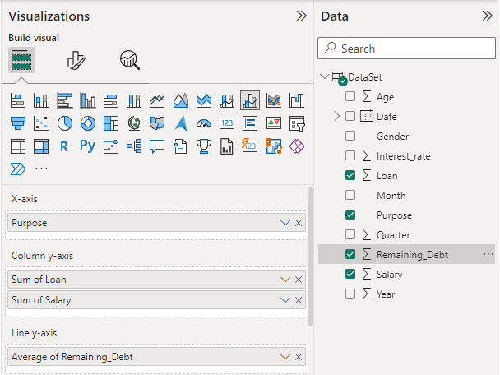Open the Analytics pane icon
Viewport: 500px width, 375px height.
129,59
